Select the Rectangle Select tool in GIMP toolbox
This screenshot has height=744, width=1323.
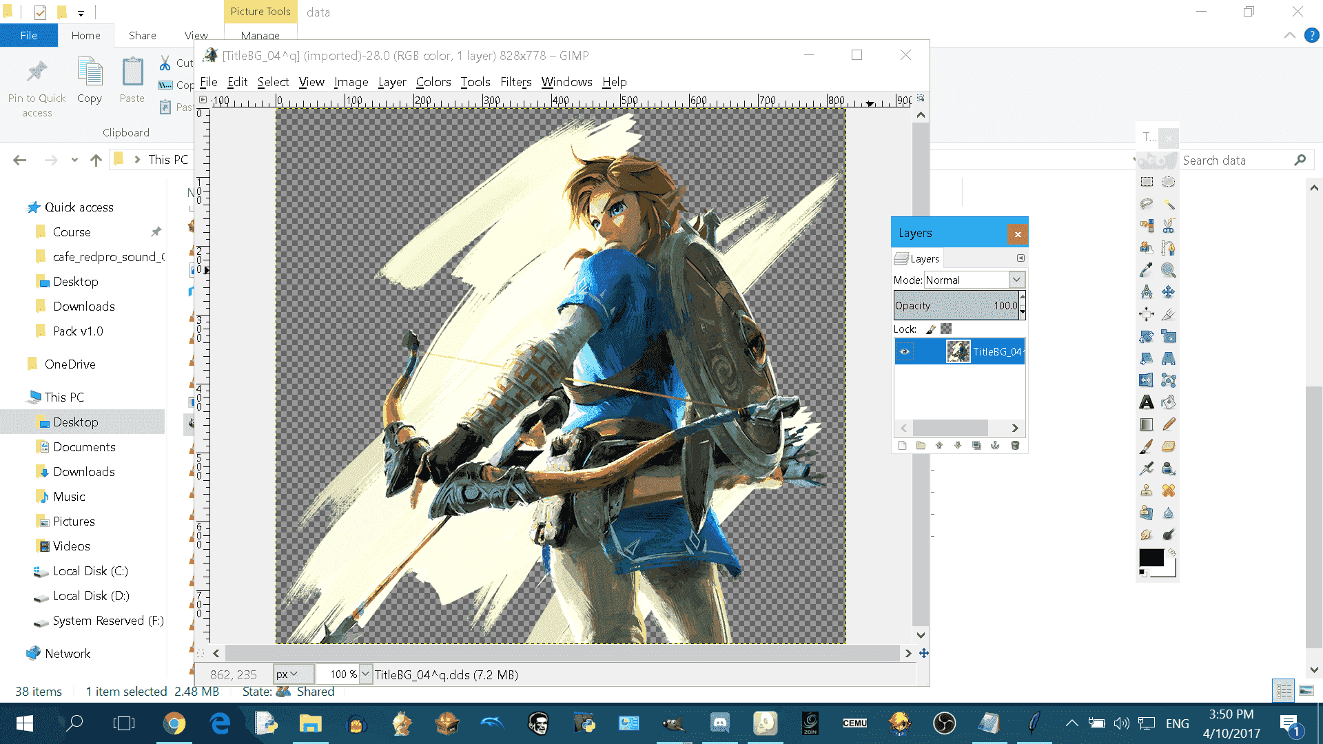[1147, 182]
